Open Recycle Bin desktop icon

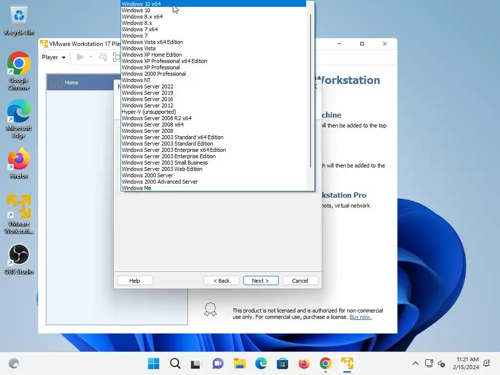coord(19,21)
